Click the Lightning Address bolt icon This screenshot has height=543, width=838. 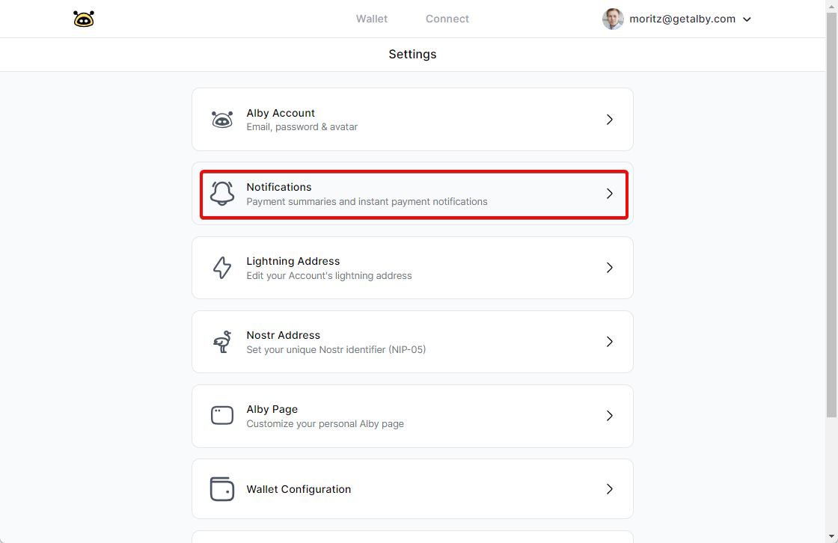click(x=222, y=268)
